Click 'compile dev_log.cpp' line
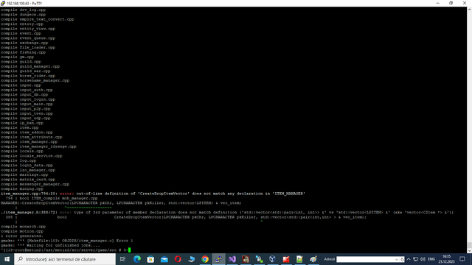The image size is (472, 265). [x=23, y=10]
